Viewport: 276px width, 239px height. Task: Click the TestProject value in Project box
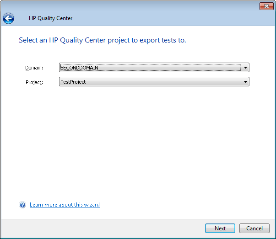[x=73, y=82]
